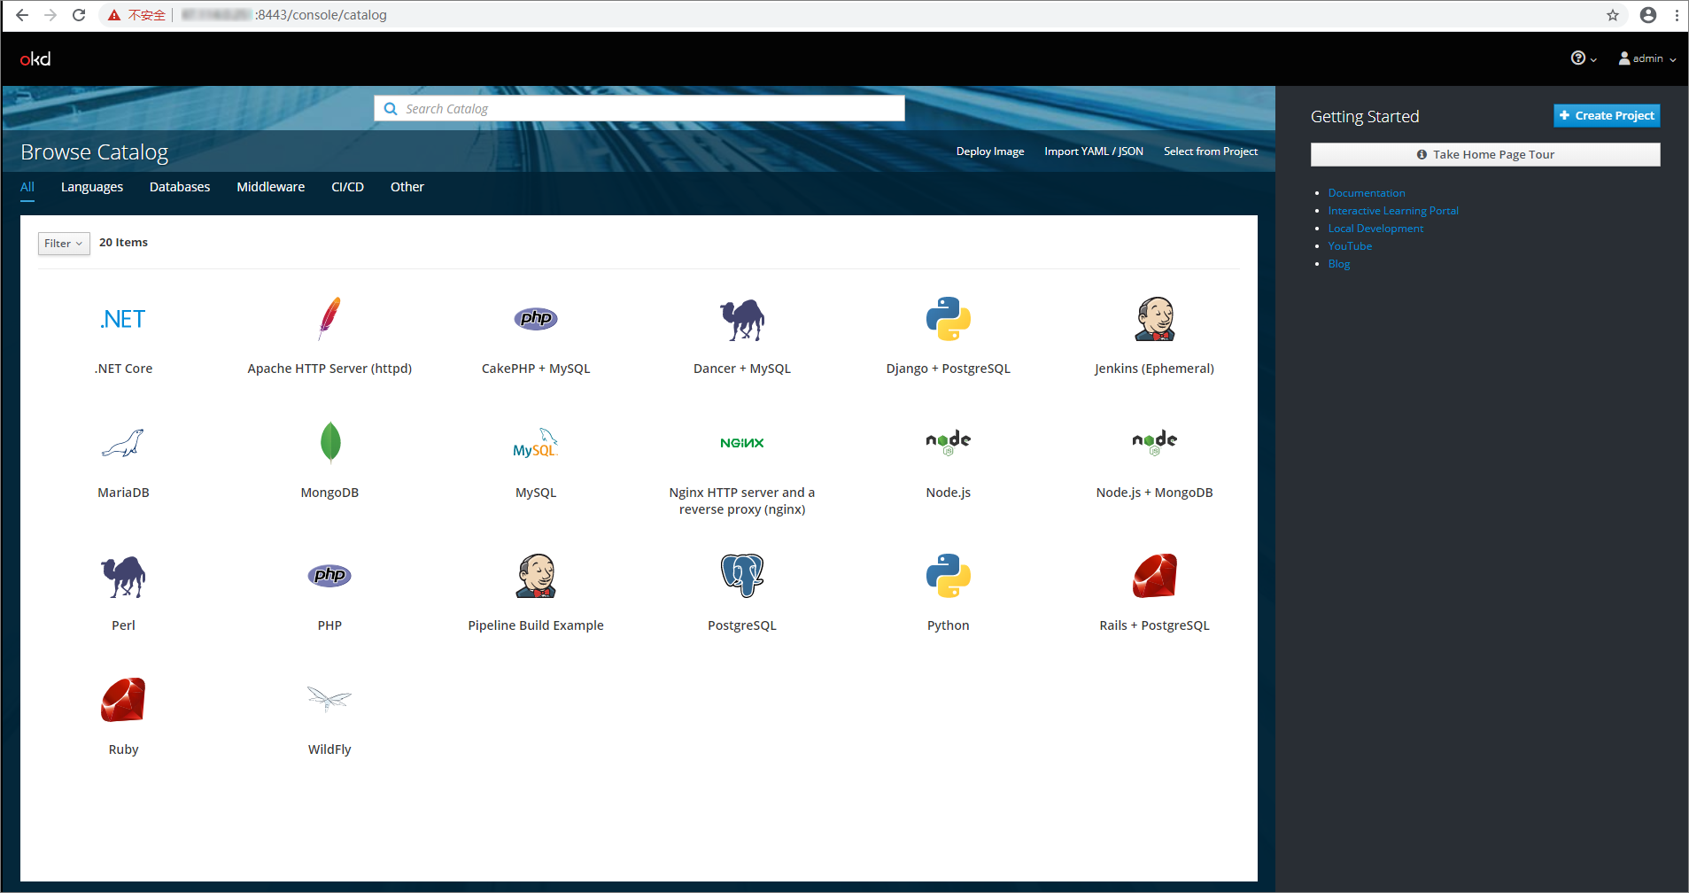Image resolution: width=1689 pixels, height=893 pixels.
Task: Open the Pipeline Build Example item
Action: click(535, 592)
